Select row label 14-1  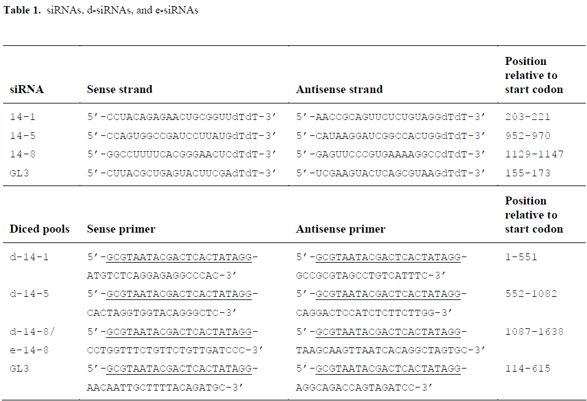click(23, 116)
